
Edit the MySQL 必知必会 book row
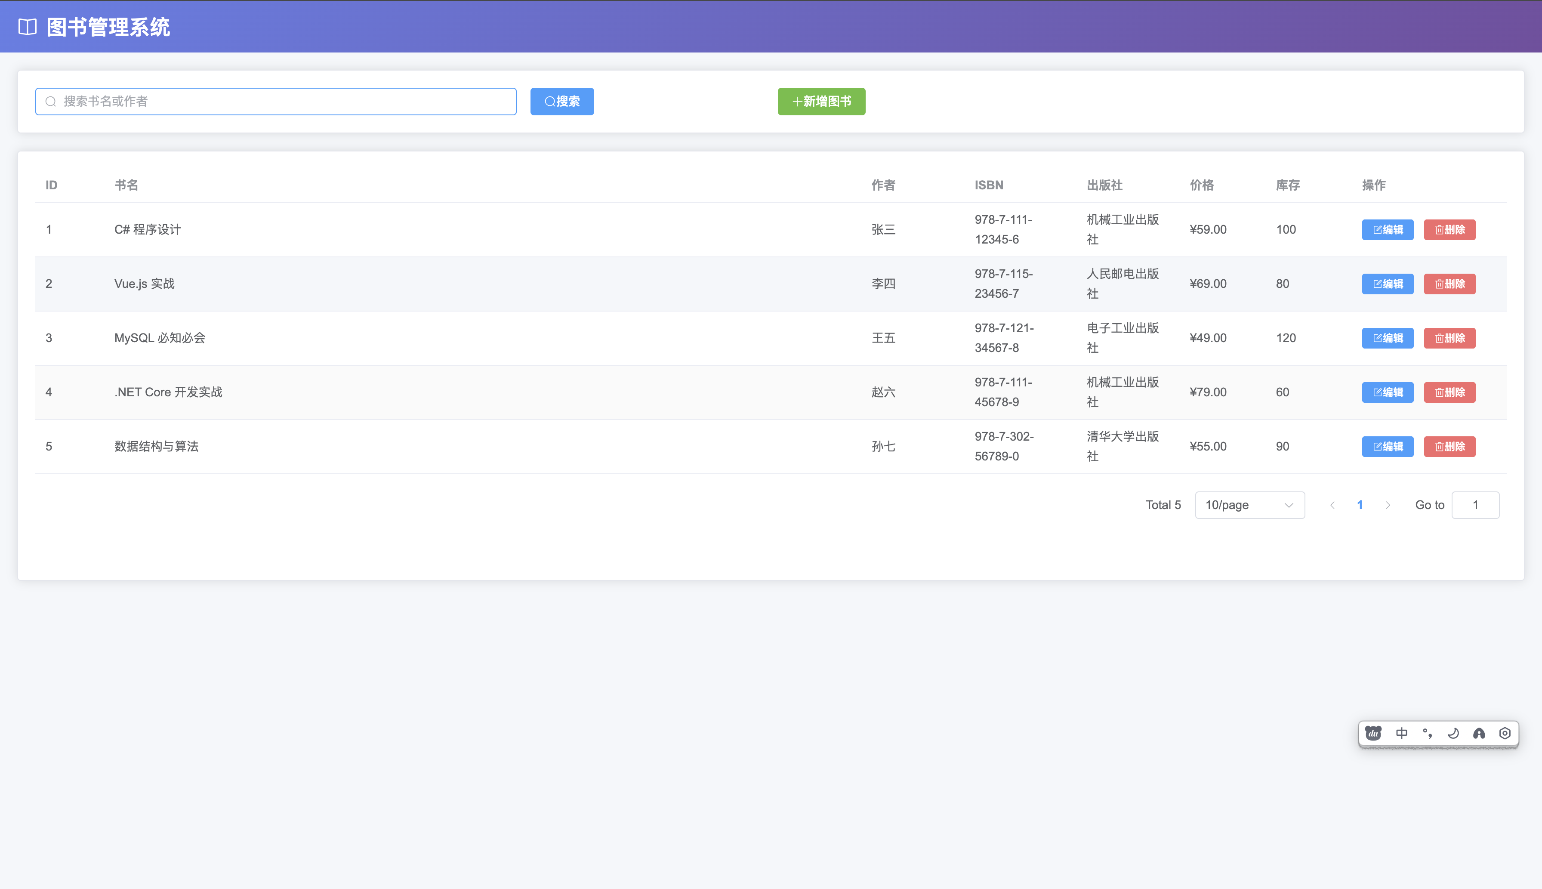[x=1388, y=338]
